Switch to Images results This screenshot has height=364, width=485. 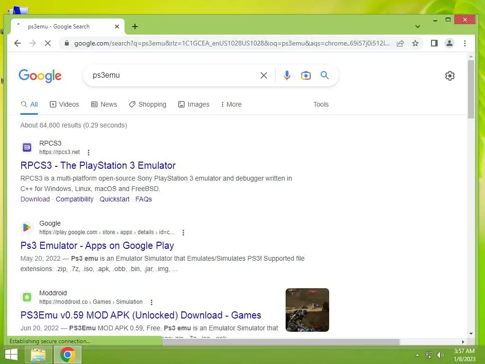(194, 104)
